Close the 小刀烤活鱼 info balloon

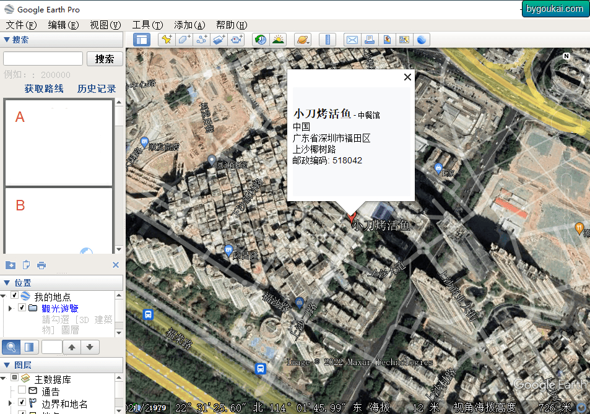tap(407, 77)
